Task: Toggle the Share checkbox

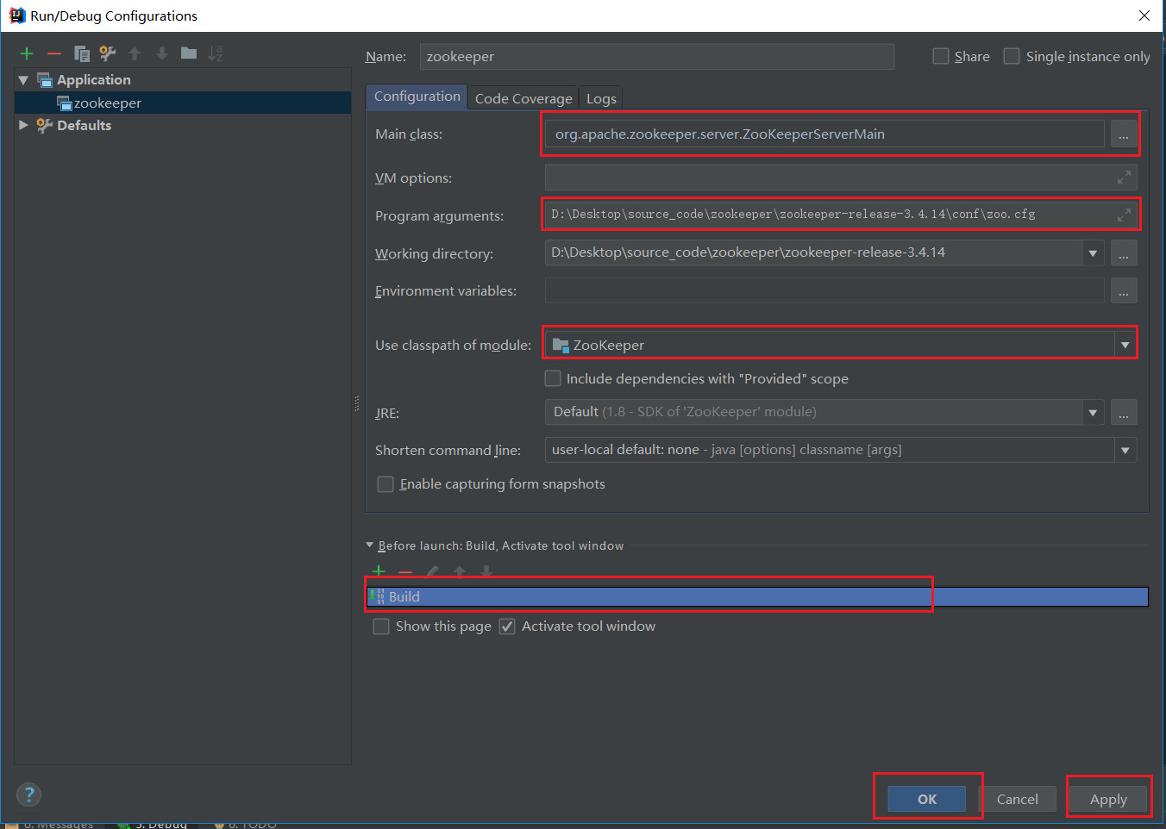Action: pyautogui.click(x=941, y=56)
